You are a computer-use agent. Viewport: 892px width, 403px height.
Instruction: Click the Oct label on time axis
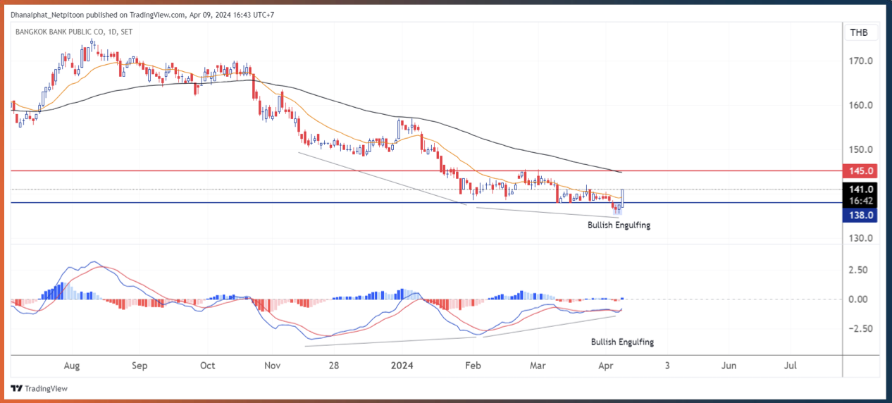click(x=207, y=366)
